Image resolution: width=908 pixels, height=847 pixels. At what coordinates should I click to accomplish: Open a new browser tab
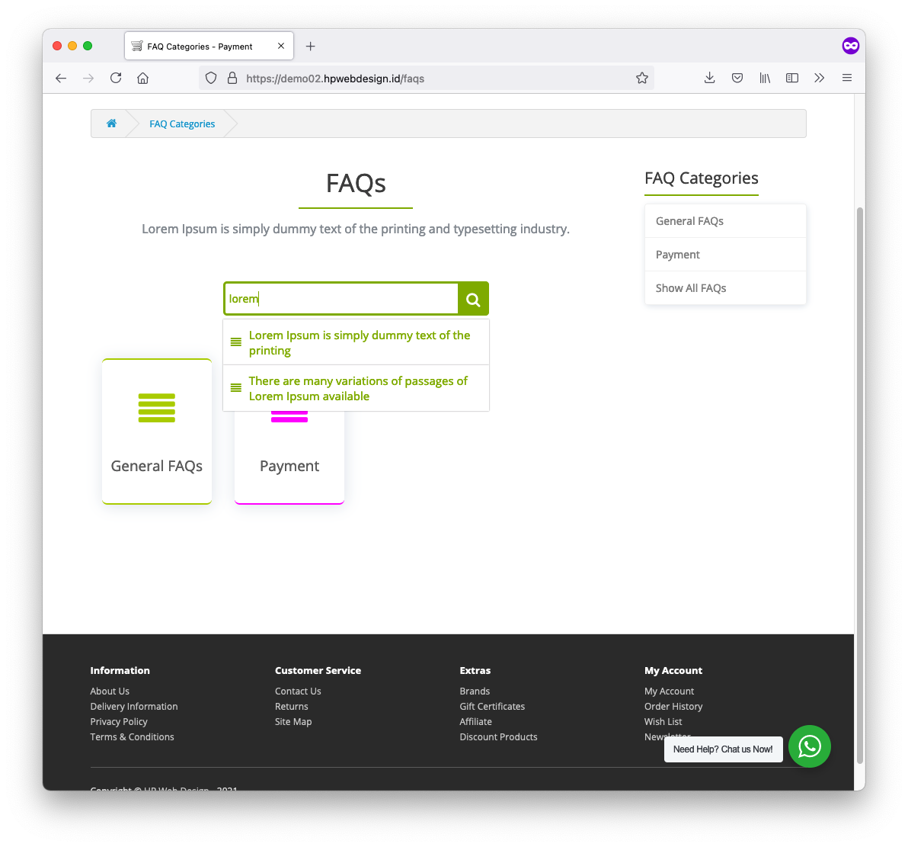click(x=310, y=47)
